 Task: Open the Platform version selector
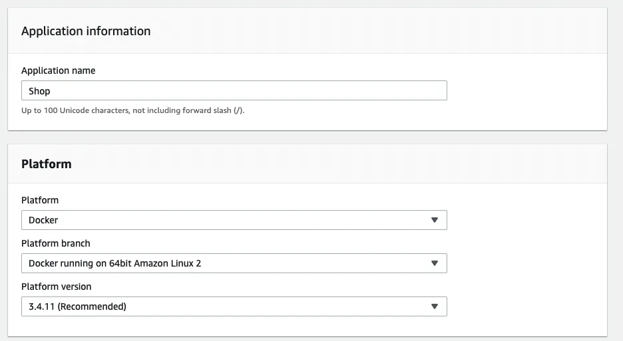tap(234, 306)
